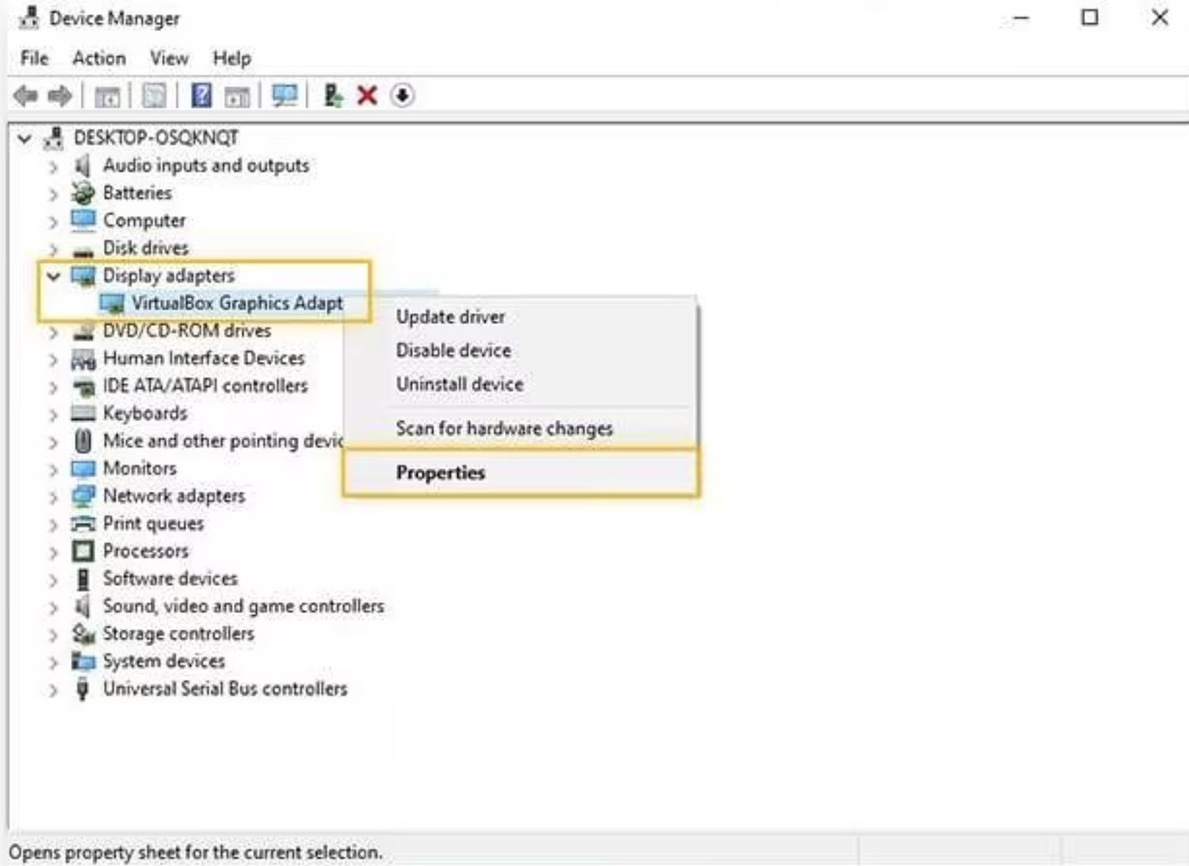Minimize the Device Manager window
Screen dimensions: 1189x866
click(1021, 17)
